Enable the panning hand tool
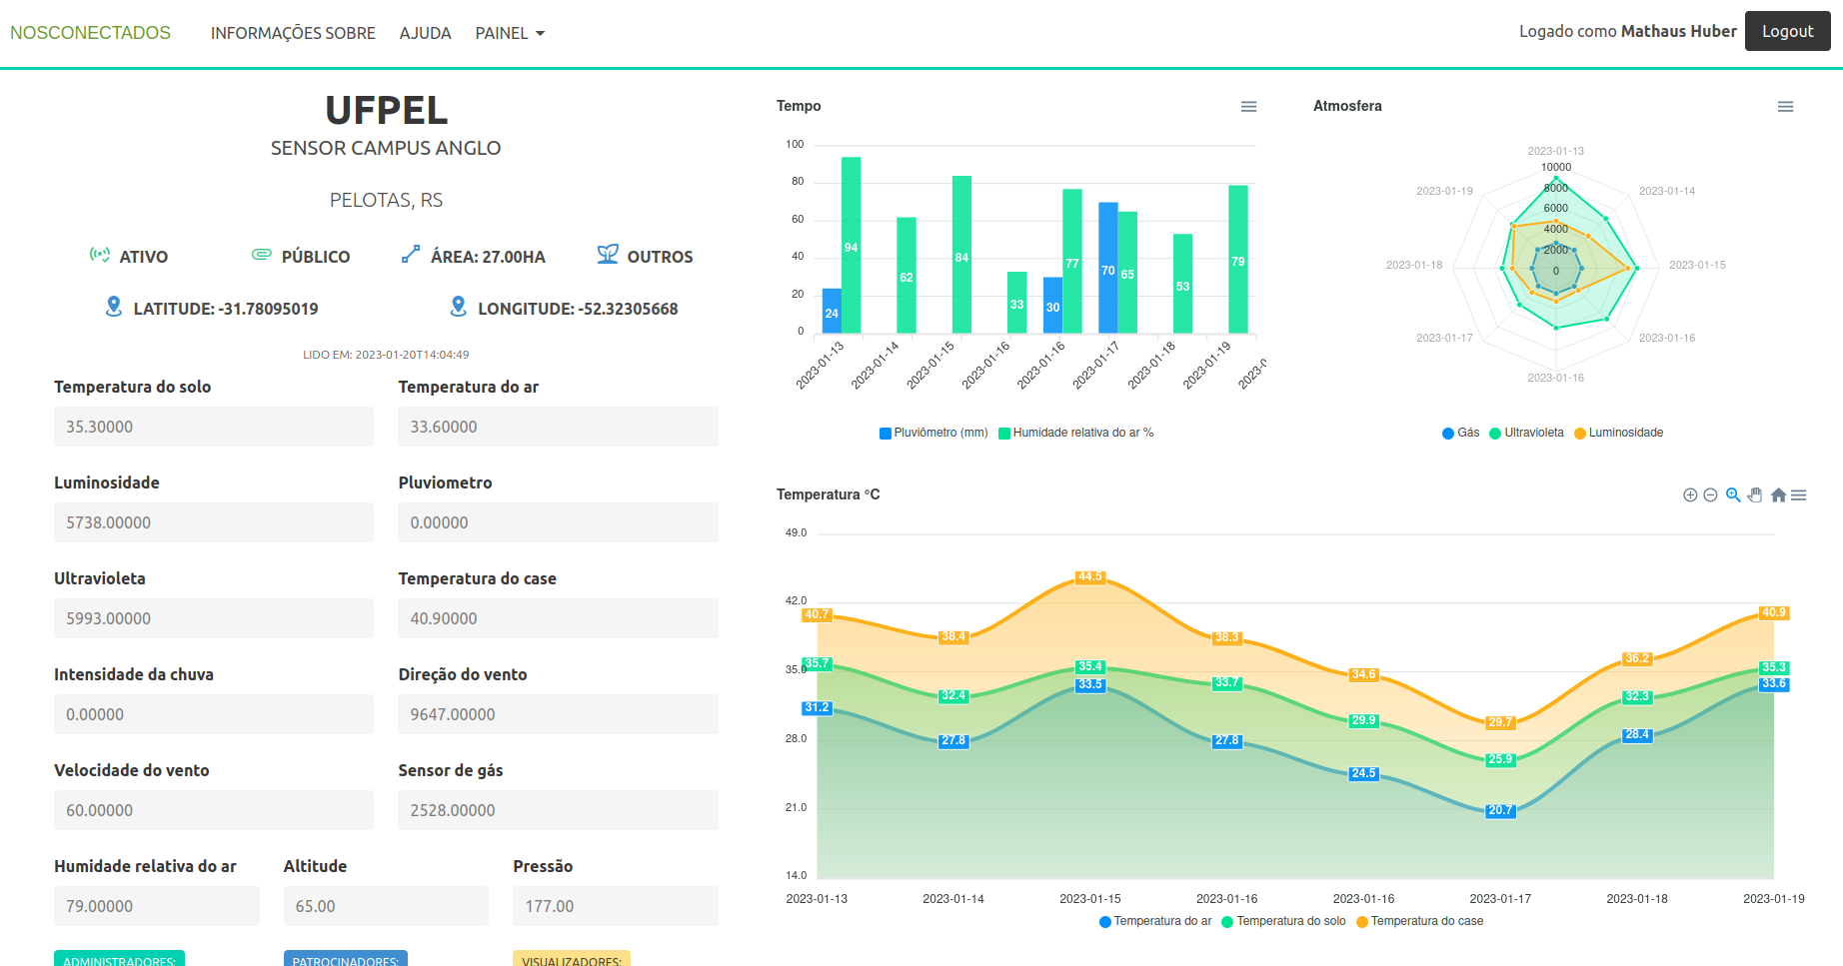The height and width of the screenshot is (966, 1843). (1755, 495)
